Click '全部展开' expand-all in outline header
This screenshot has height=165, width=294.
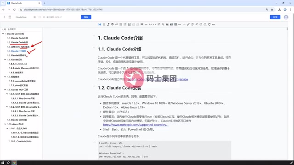(x=11, y=29)
